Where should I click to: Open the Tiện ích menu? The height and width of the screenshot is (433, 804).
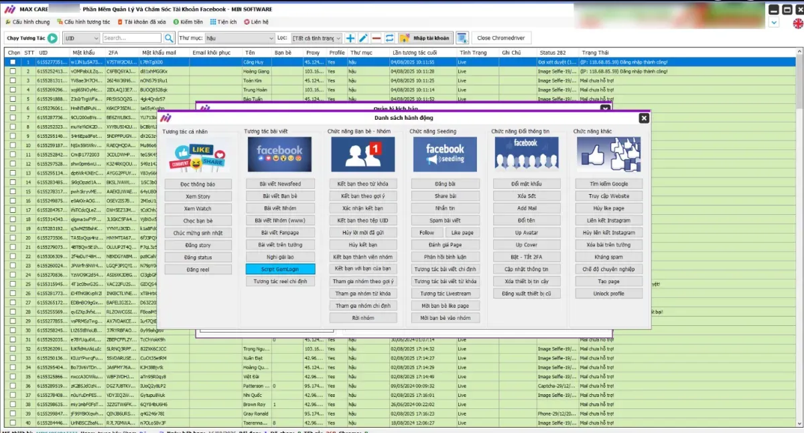point(223,22)
